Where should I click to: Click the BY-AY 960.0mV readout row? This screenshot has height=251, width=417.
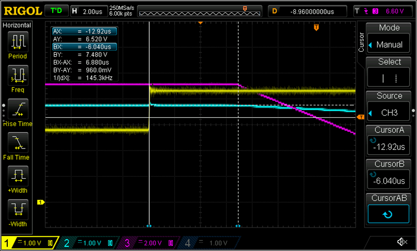[x=85, y=70]
